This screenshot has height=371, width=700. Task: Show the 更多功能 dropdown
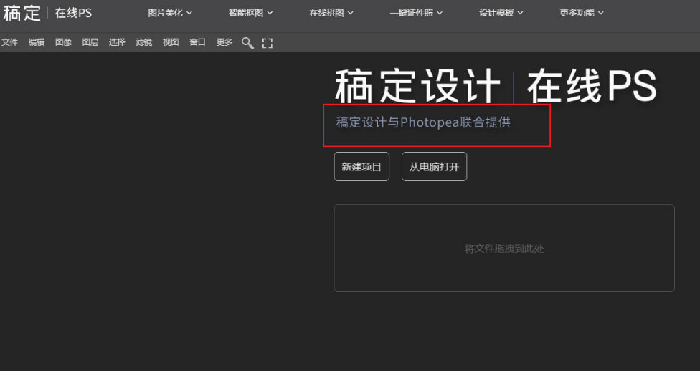click(582, 13)
